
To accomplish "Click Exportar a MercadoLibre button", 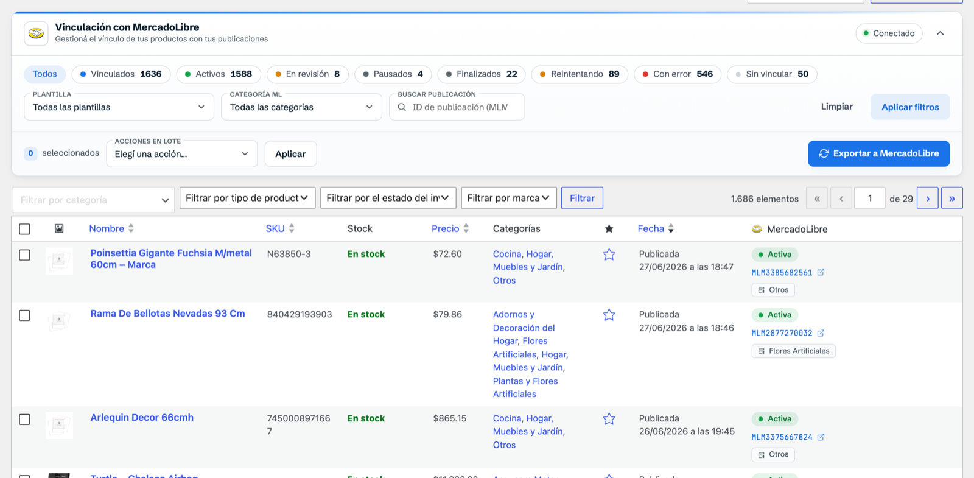I will 878,153.
